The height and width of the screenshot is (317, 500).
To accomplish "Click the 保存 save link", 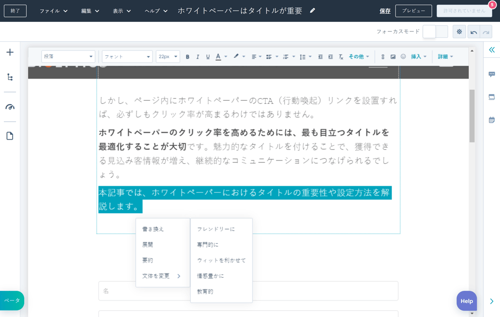I will [x=385, y=11].
